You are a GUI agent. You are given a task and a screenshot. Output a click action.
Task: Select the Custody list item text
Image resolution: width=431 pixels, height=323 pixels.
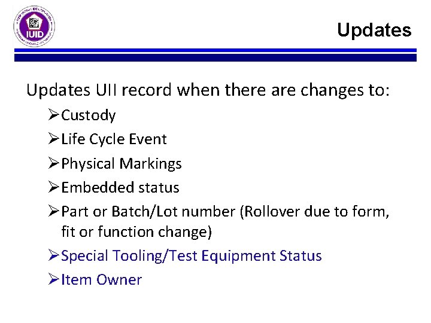(88, 115)
